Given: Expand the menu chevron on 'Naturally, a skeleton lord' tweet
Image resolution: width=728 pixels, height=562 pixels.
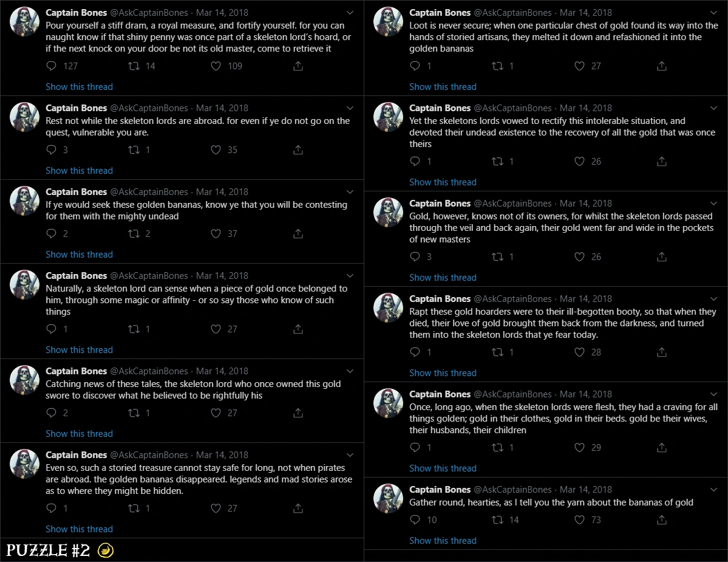Looking at the screenshot, I should (x=350, y=275).
